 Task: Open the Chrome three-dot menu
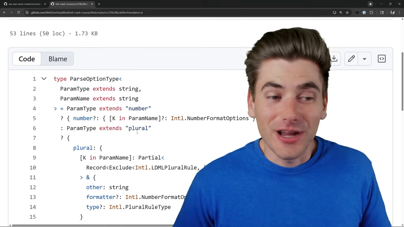400,13
